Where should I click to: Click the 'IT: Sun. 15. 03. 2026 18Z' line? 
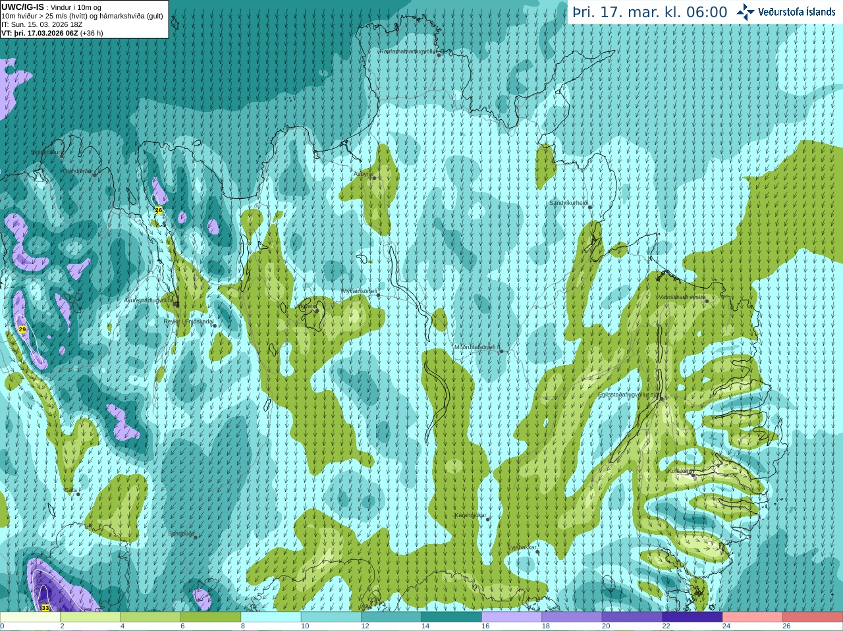point(42,24)
